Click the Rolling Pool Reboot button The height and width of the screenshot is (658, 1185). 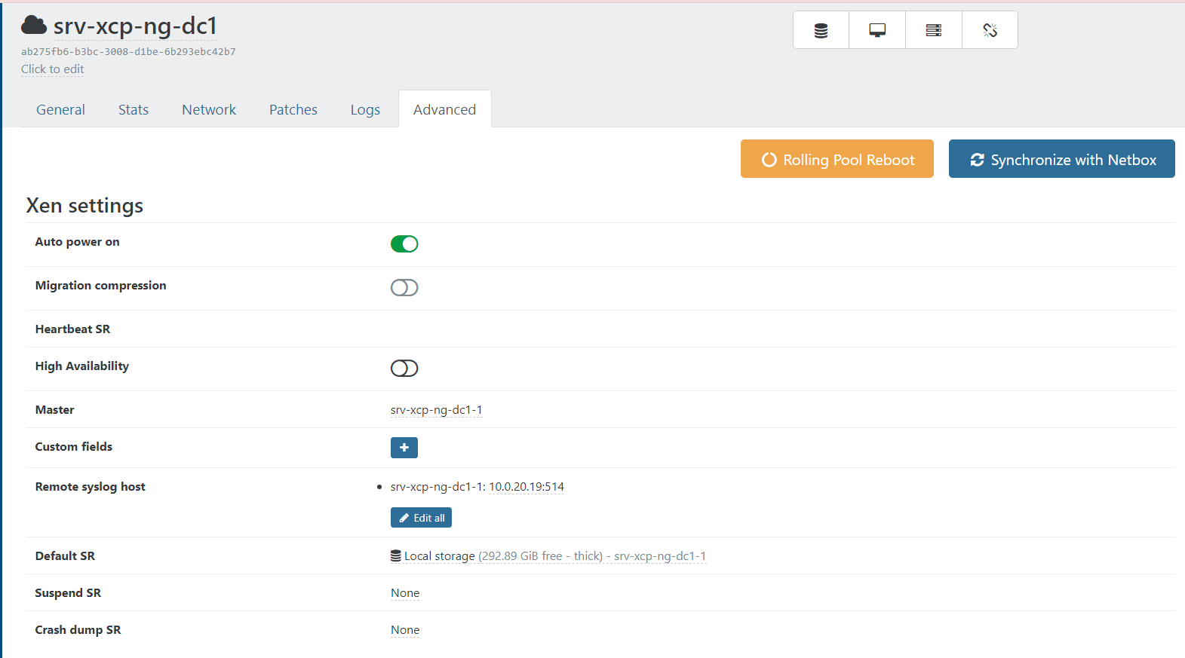(x=837, y=159)
